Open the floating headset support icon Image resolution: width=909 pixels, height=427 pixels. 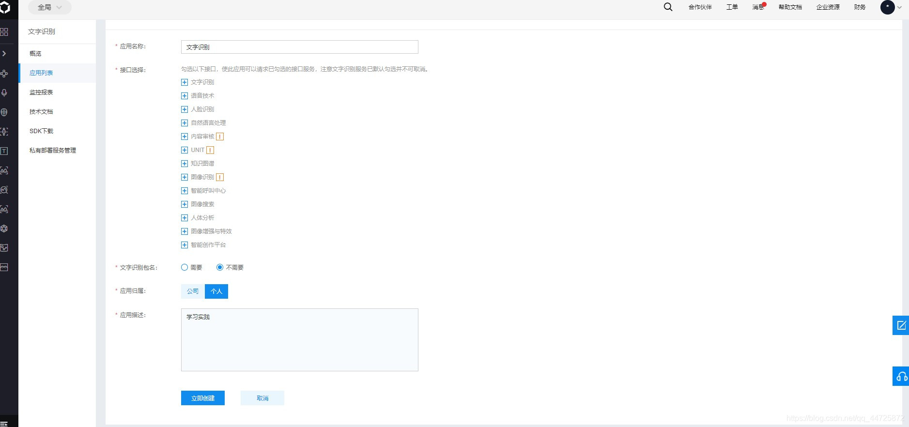click(x=901, y=376)
